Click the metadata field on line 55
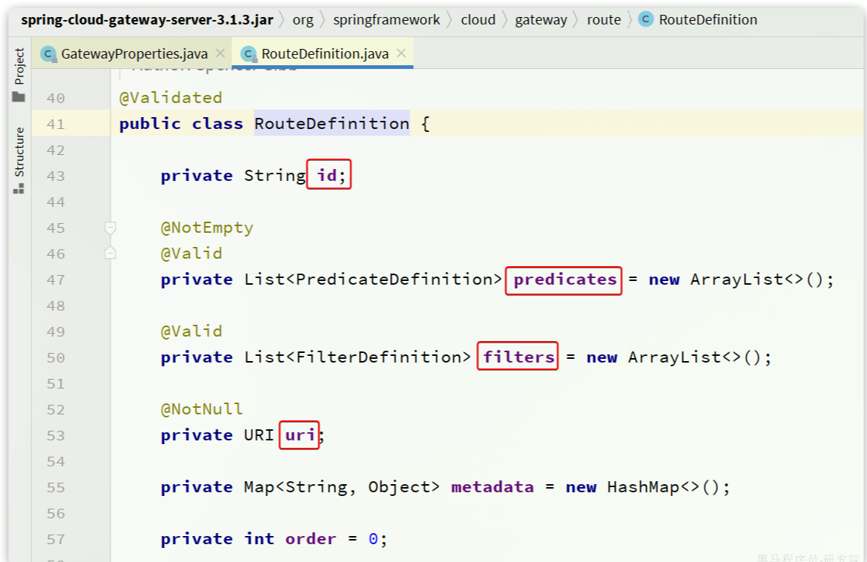867x562 pixels. click(x=492, y=487)
